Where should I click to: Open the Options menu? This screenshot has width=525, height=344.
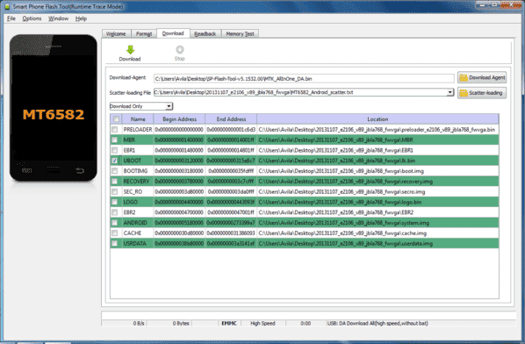point(32,18)
